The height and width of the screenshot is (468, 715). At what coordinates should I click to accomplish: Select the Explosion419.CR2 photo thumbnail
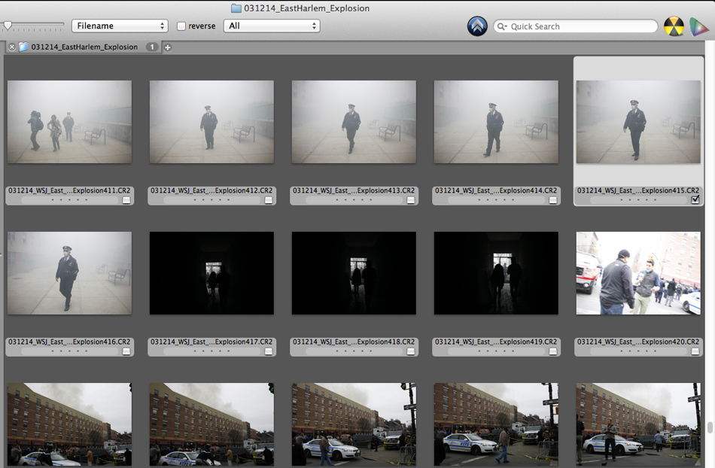(x=497, y=273)
